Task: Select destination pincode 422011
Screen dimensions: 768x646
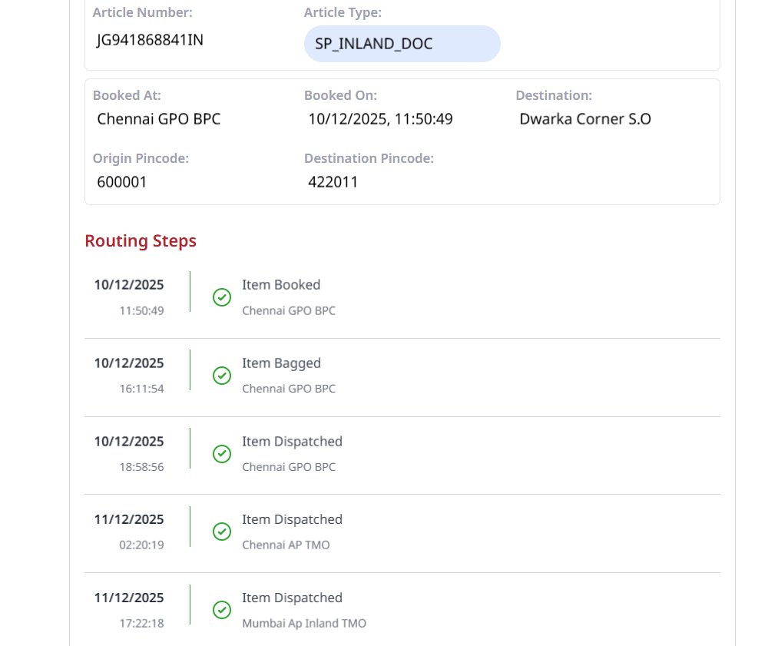Action: click(333, 182)
